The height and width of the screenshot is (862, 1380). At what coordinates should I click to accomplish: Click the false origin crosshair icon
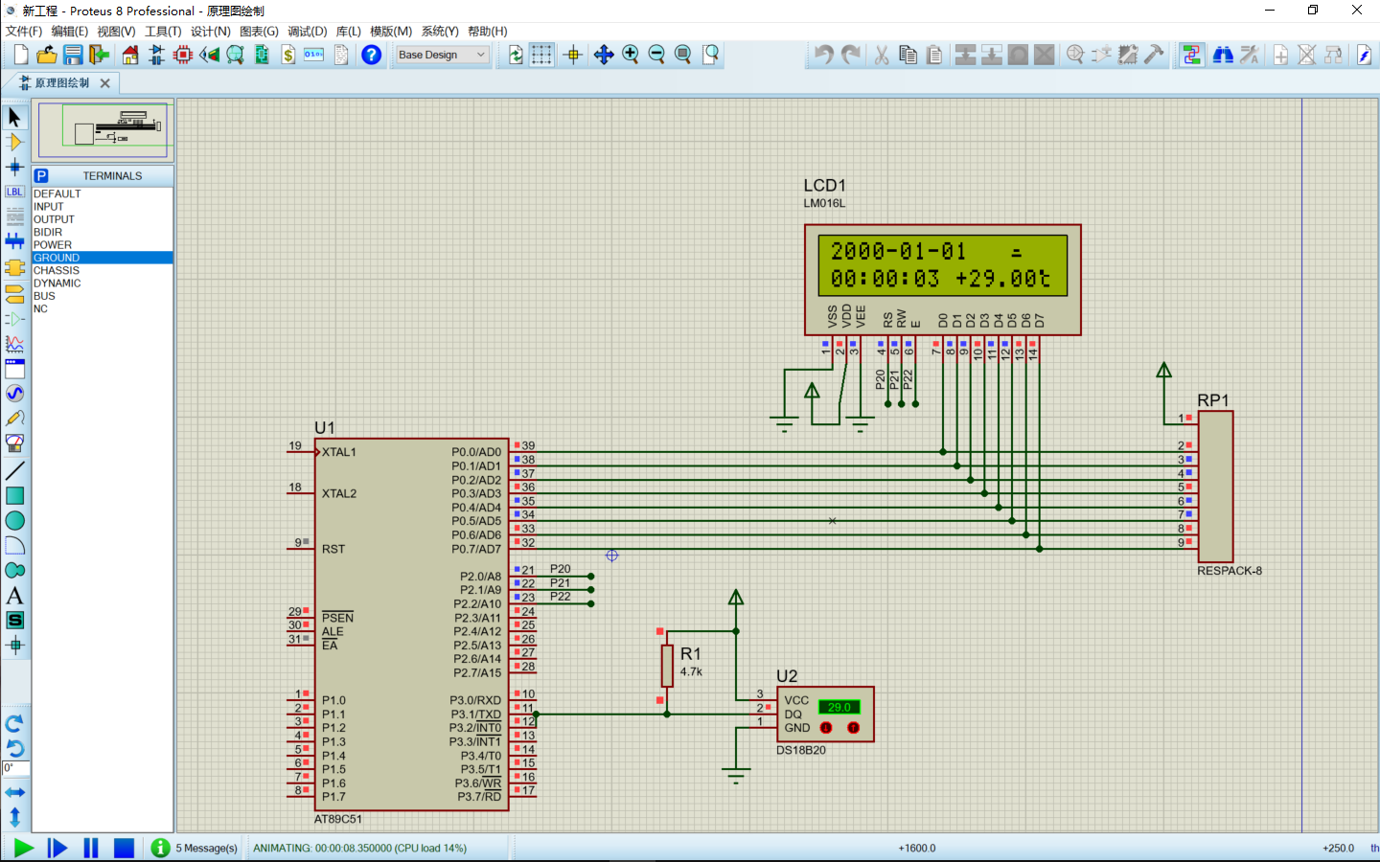point(573,55)
